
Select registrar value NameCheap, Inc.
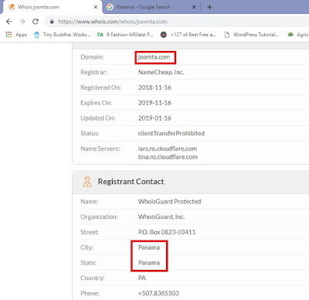161,72
